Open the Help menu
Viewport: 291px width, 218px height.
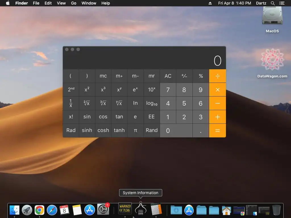tap(106, 3)
